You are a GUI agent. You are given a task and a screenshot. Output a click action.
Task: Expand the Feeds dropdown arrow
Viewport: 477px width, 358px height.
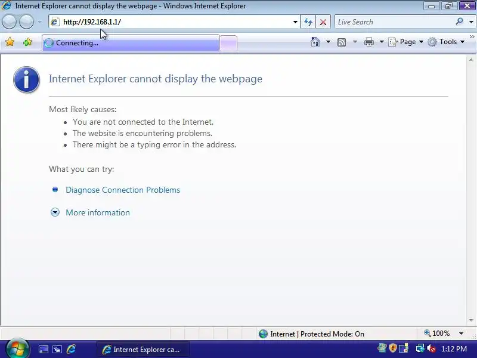(355, 42)
